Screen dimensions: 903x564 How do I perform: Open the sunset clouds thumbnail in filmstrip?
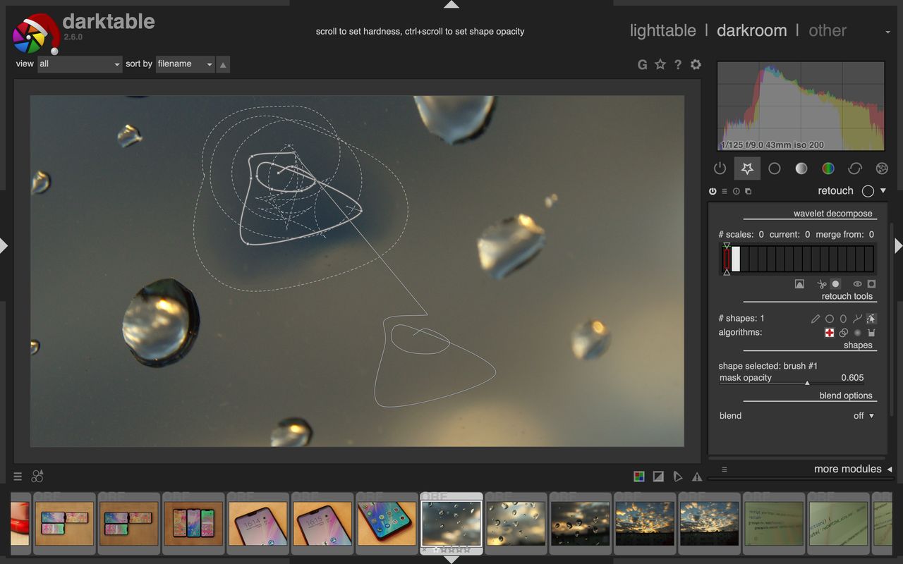[x=644, y=523]
